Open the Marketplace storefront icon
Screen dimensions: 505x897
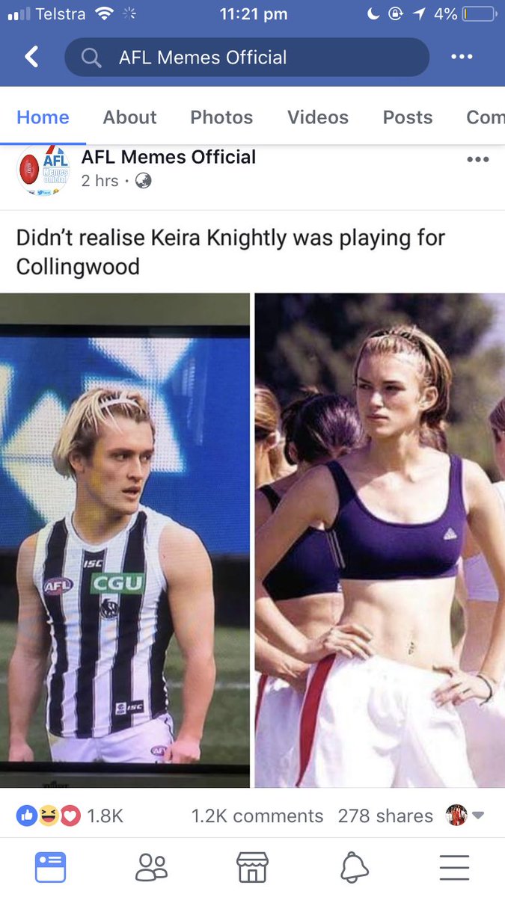coord(252,868)
